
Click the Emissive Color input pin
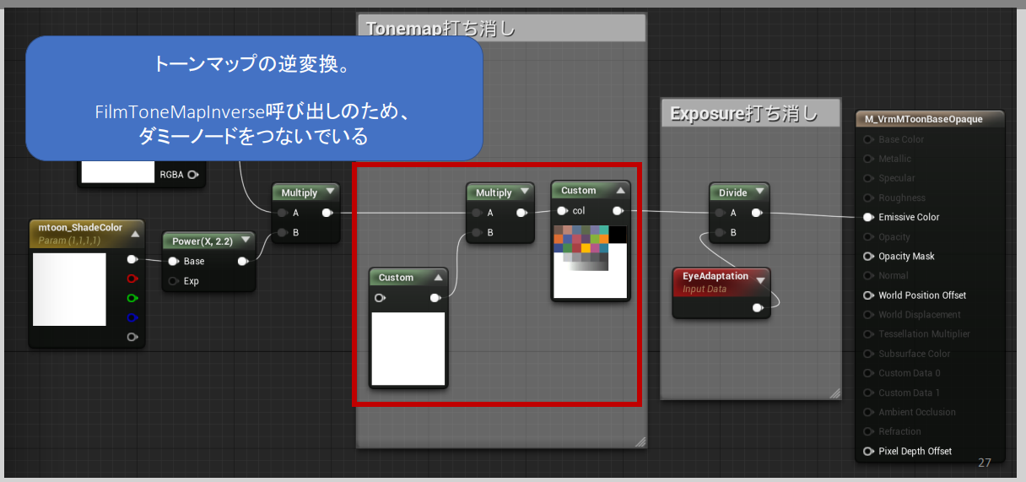tap(868, 217)
